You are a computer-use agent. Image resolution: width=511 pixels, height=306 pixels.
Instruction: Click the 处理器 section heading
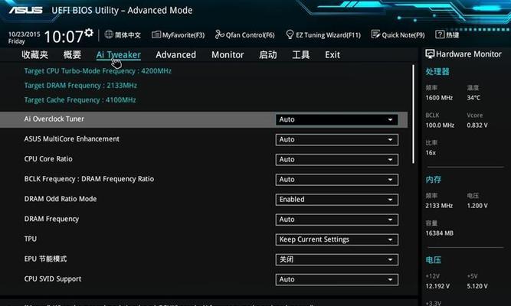[437, 72]
